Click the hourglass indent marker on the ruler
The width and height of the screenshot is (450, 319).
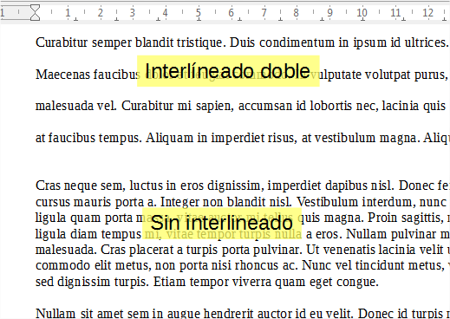(35, 12)
